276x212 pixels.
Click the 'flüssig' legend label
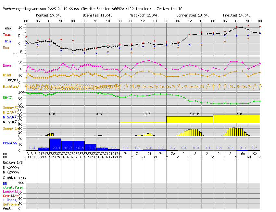(10, 200)
